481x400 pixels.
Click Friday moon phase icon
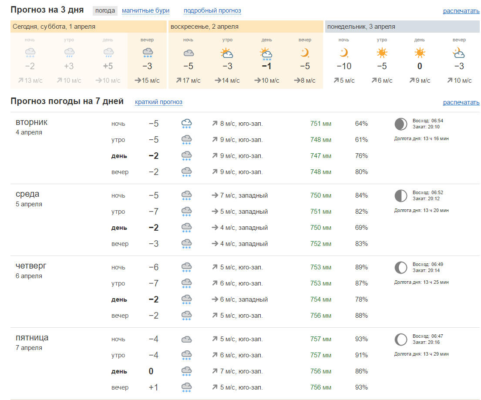click(400, 339)
